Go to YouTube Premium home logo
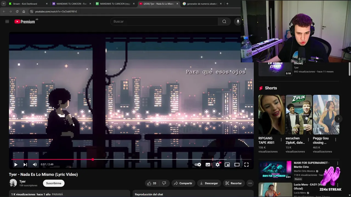Screen dimensions: 351x197 [25, 22]
